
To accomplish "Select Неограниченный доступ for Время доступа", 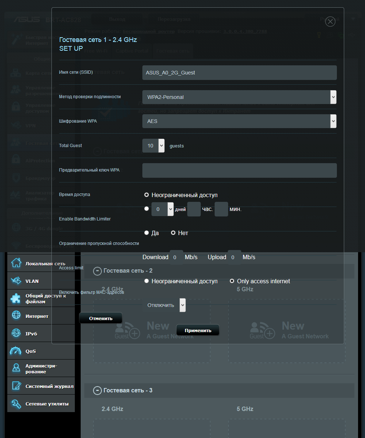I will point(146,195).
